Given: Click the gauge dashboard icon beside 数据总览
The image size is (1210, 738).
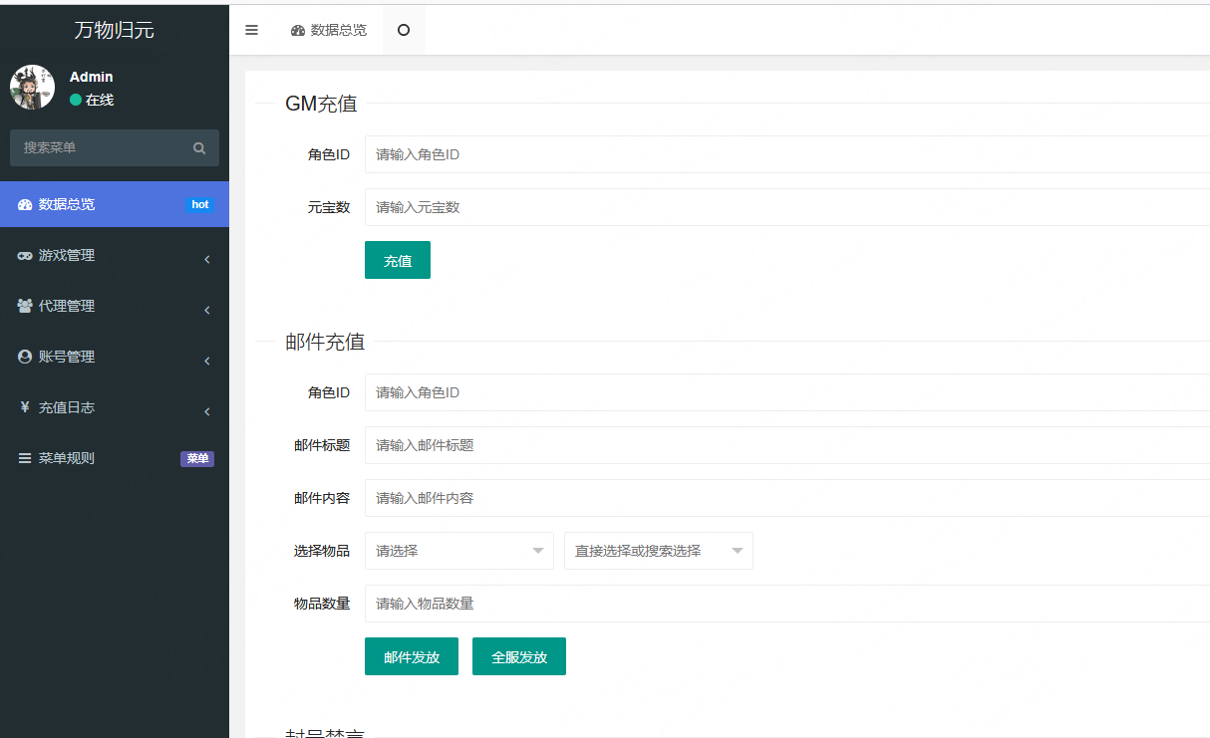Looking at the screenshot, I should click(24, 204).
